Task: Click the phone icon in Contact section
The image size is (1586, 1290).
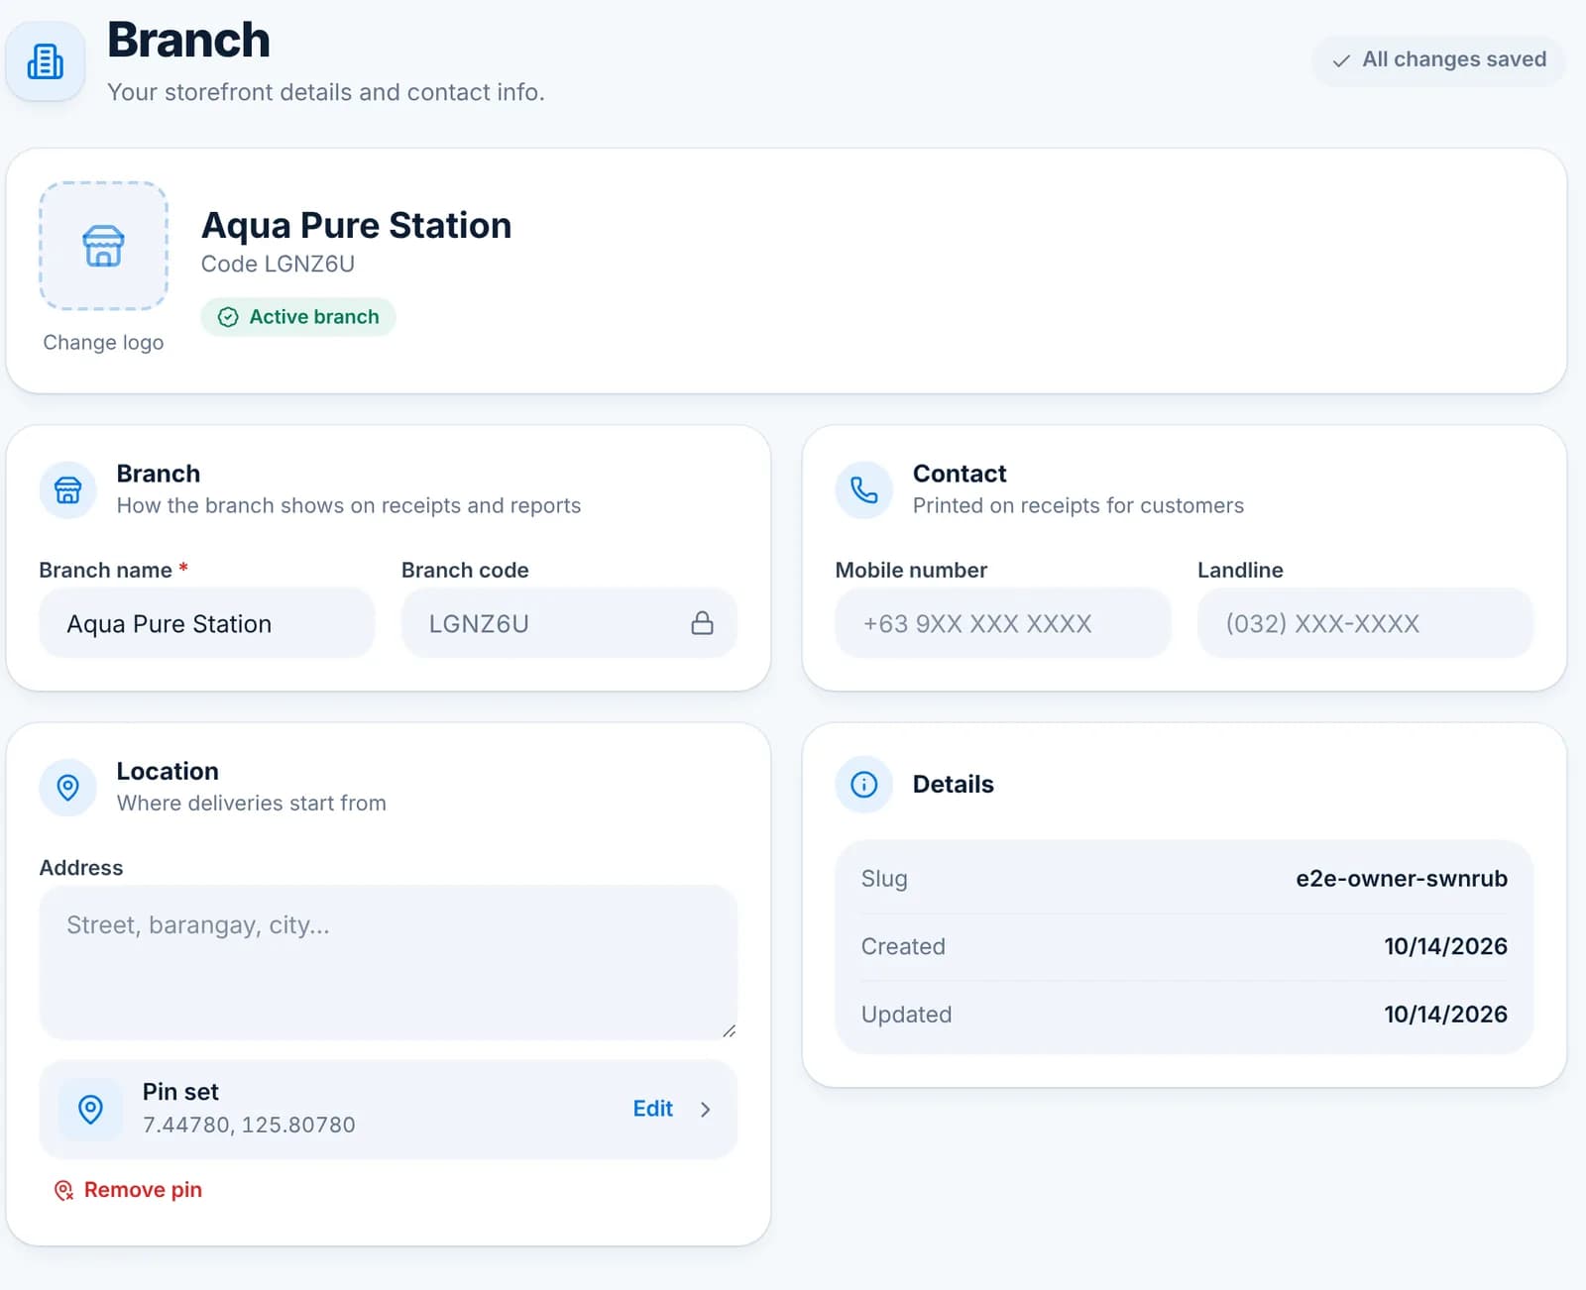Action: pyautogui.click(x=864, y=489)
